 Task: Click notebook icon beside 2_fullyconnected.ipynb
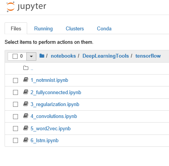tap(26, 92)
